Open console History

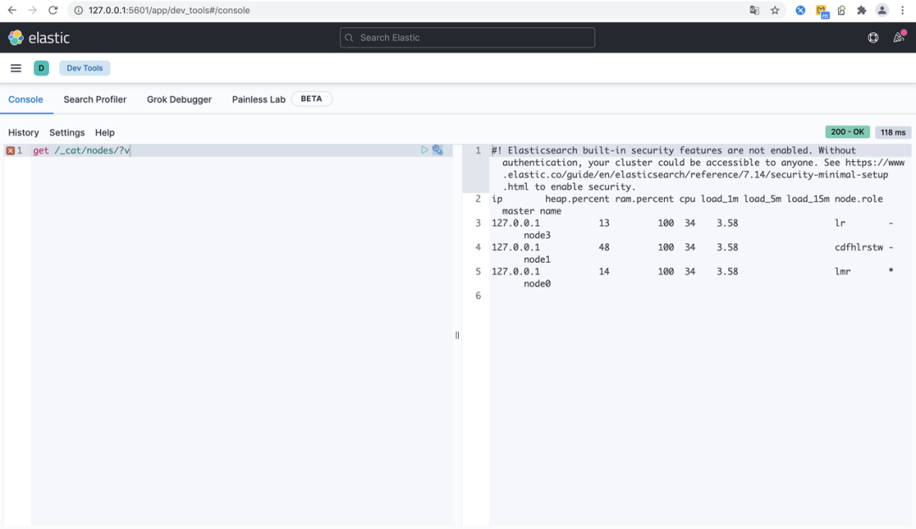[24, 132]
